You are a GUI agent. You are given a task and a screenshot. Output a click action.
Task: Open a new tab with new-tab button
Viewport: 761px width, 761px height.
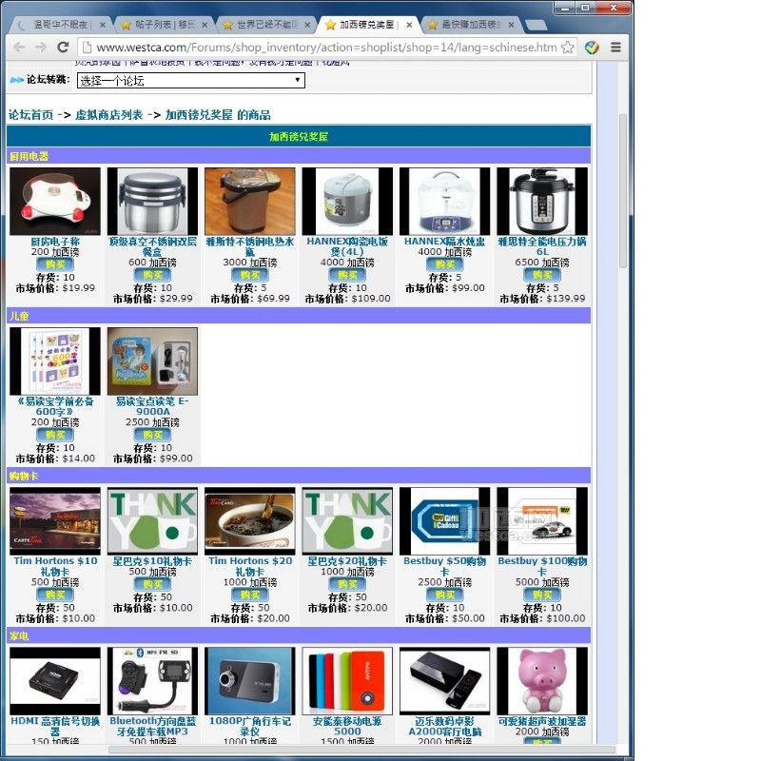pyautogui.click(x=536, y=25)
